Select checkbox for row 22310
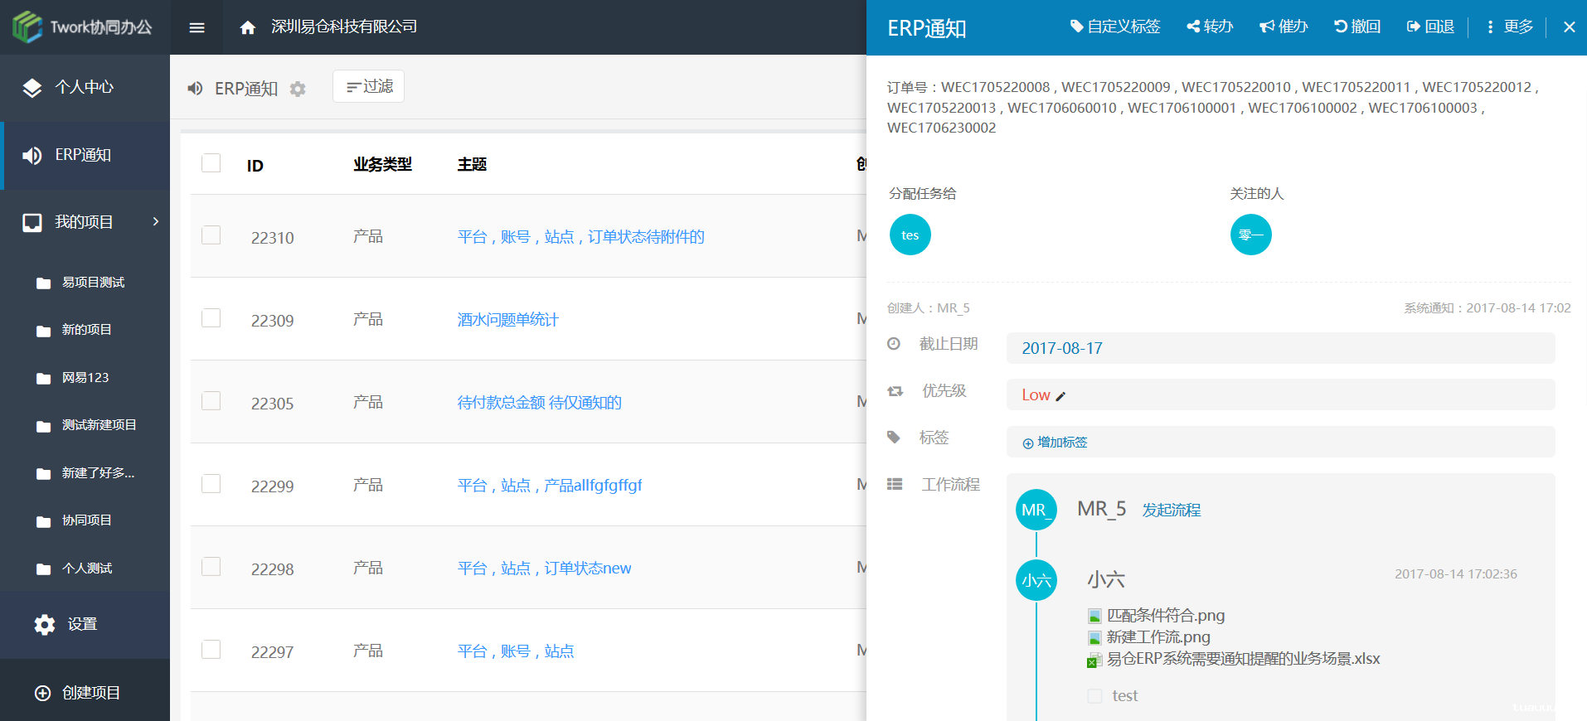 point(211,235)
